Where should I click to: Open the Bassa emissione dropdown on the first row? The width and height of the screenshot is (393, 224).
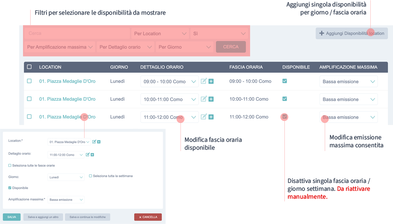(348, 81)
